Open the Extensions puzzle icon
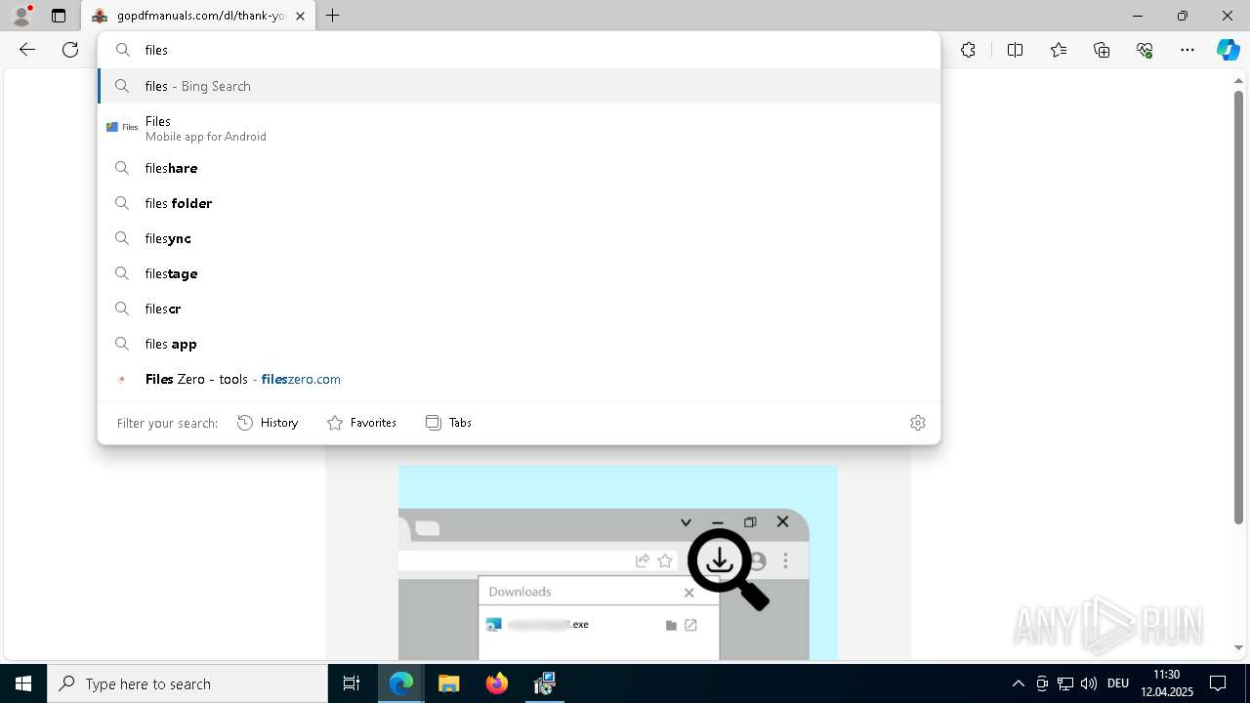This screenshot has width=1250, height=703. [x=968, y=50]
